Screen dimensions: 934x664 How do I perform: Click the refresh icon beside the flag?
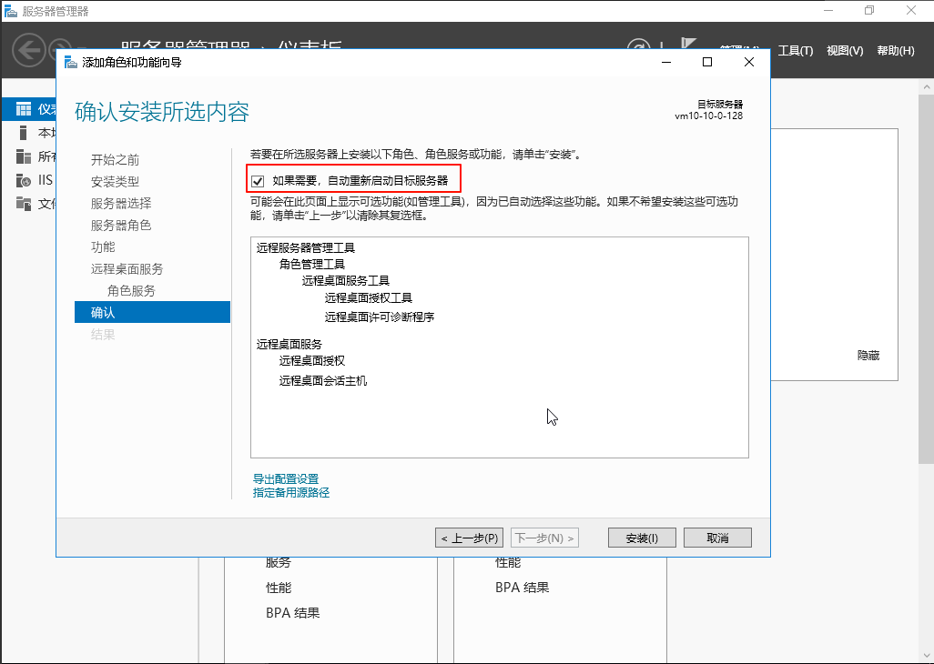639,49
